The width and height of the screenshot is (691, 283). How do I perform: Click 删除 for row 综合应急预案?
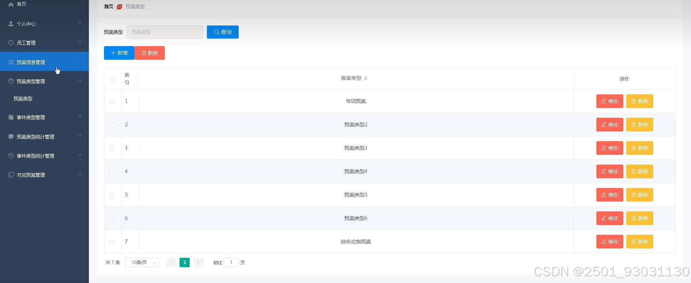(640, 242)
